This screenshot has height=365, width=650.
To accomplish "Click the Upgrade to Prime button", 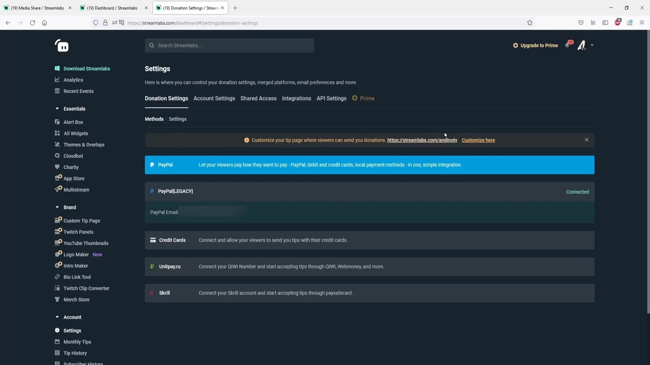I will point(535,45).
